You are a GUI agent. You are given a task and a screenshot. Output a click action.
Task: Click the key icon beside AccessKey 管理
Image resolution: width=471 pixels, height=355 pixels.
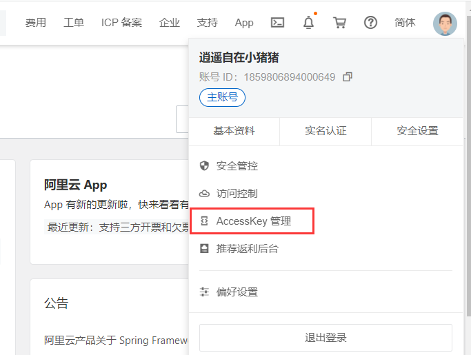tap(204, 221)
